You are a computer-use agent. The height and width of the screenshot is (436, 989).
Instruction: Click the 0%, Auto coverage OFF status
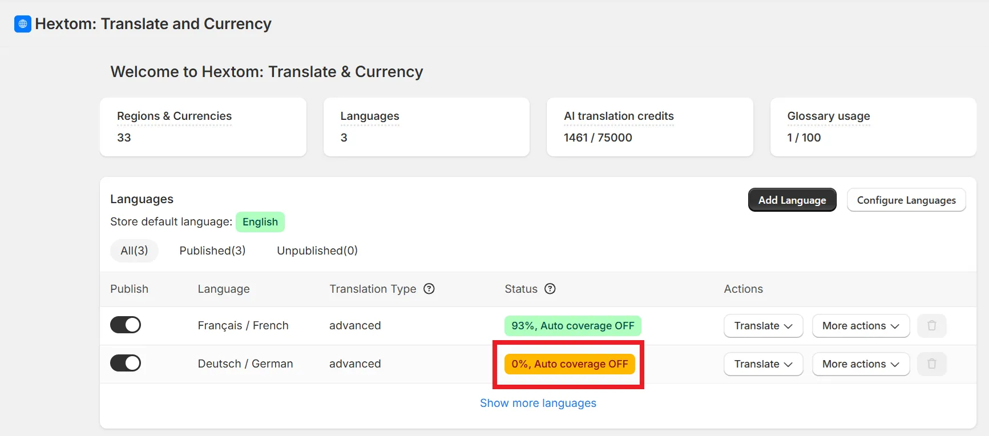[570, 364]
